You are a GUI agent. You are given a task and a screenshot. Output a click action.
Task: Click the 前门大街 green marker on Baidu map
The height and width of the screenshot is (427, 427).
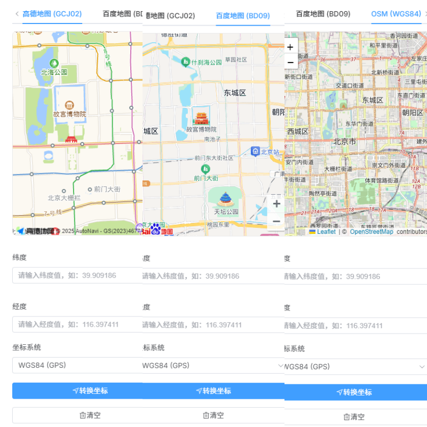coord(206,169)
